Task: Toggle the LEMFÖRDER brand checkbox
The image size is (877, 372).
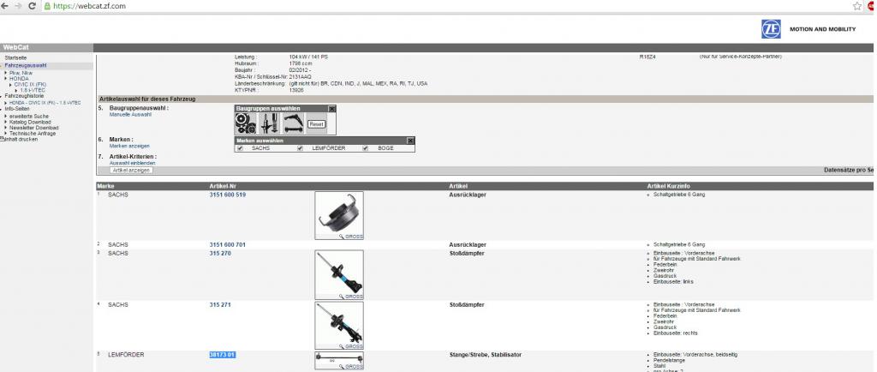Action: click(x=300, y=148)
